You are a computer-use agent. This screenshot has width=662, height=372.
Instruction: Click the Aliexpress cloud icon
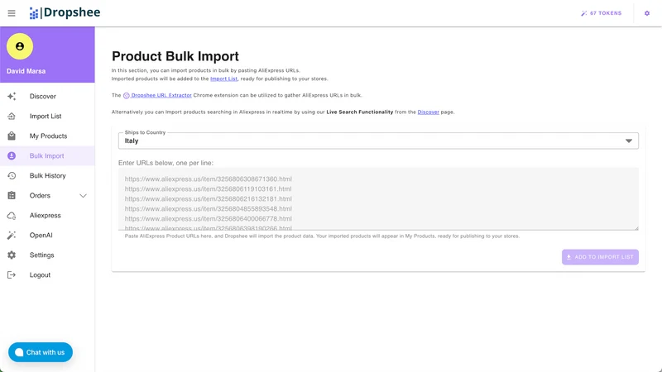pyautogui.click(x=12, y=216)
